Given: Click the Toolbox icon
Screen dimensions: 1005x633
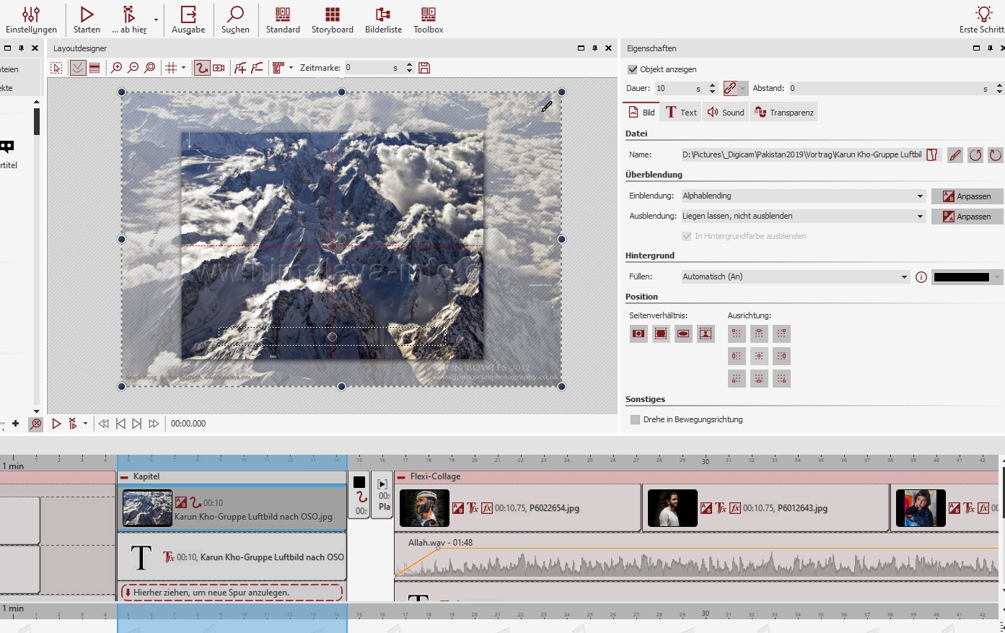Looking at the screenshot, I should [428, 19].
